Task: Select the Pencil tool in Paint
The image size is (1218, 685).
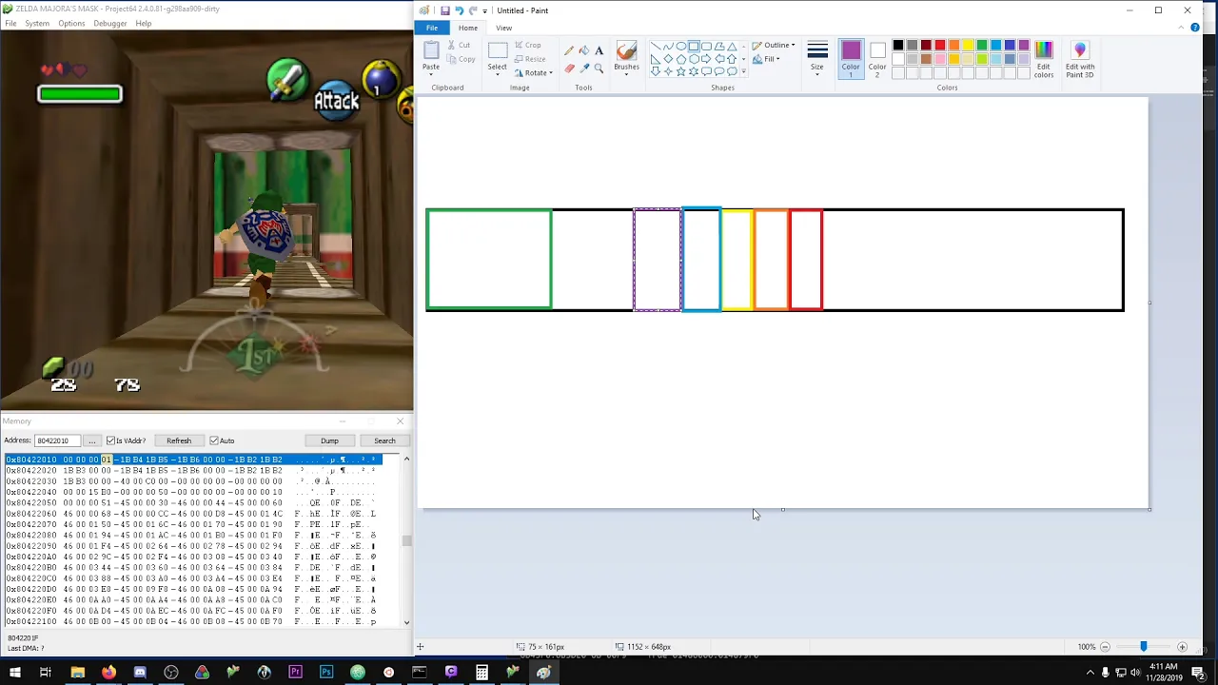Action: pyautogui.click(x=569, y=50)
